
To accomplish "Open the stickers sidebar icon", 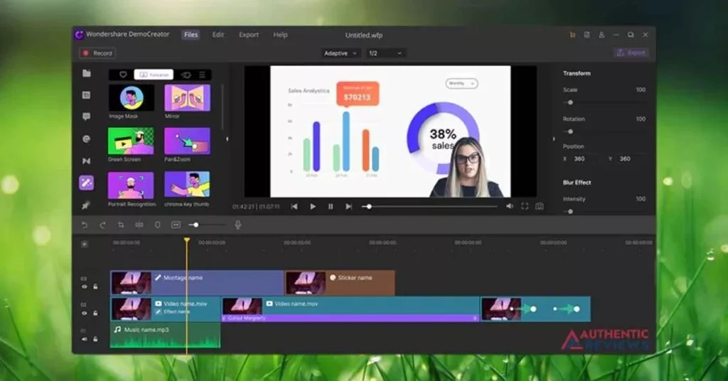I will pos(86,139).
